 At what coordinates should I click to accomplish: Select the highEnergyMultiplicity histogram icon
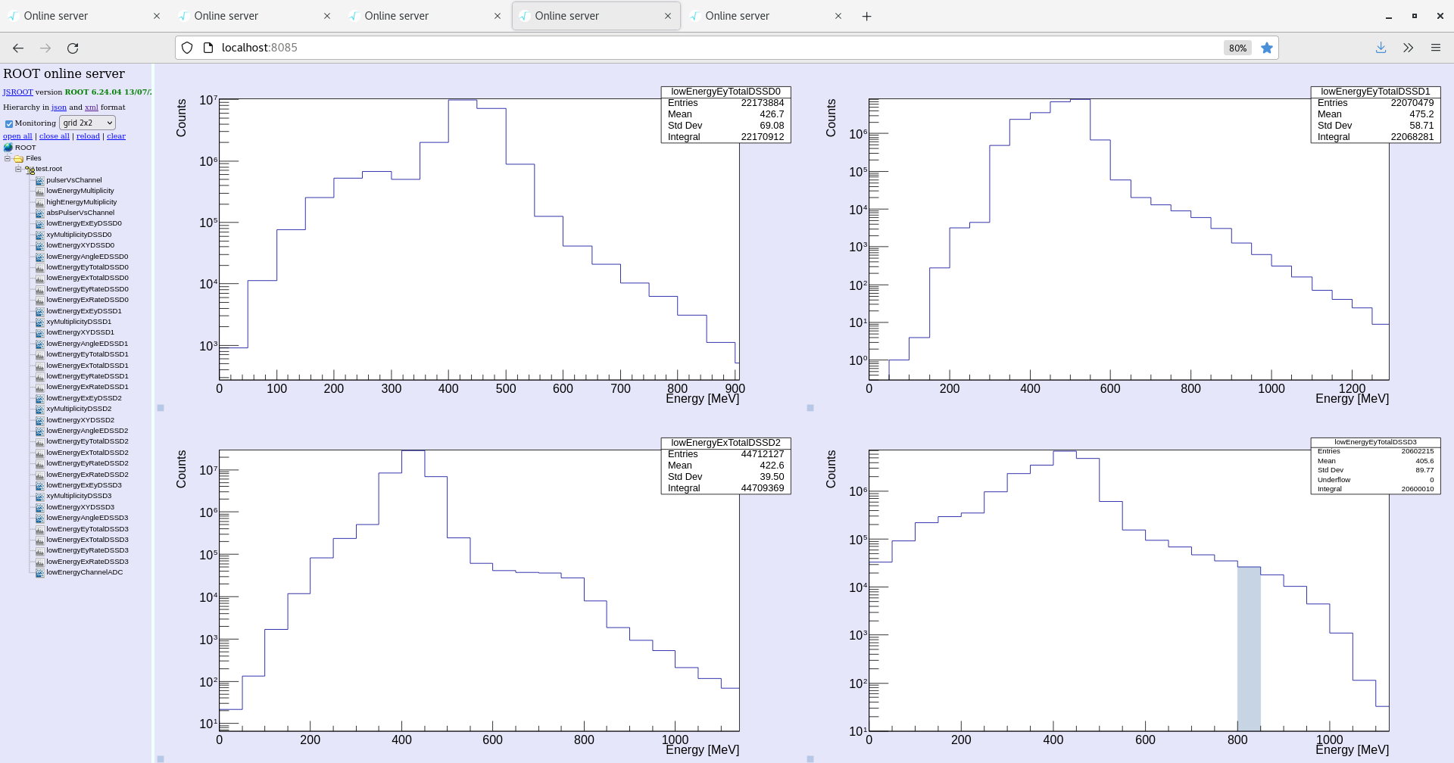point(39,202)
